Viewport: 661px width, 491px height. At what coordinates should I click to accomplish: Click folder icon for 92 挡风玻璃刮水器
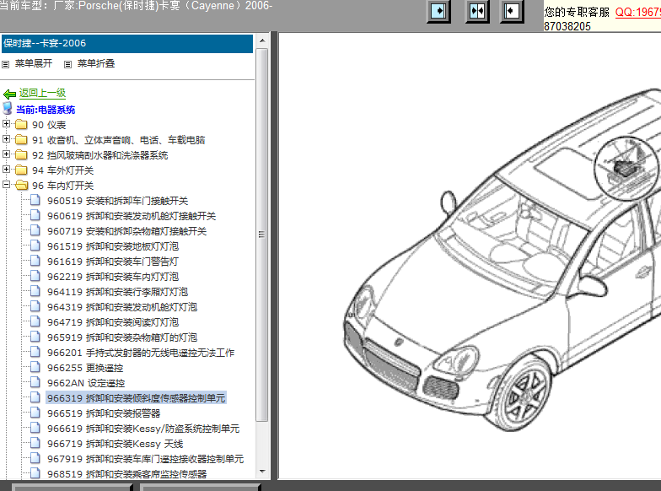tap(21, 155)
